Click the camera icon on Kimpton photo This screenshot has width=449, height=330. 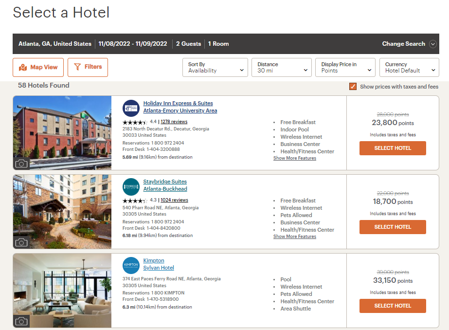pyautogui.click(x=21, y=321)
